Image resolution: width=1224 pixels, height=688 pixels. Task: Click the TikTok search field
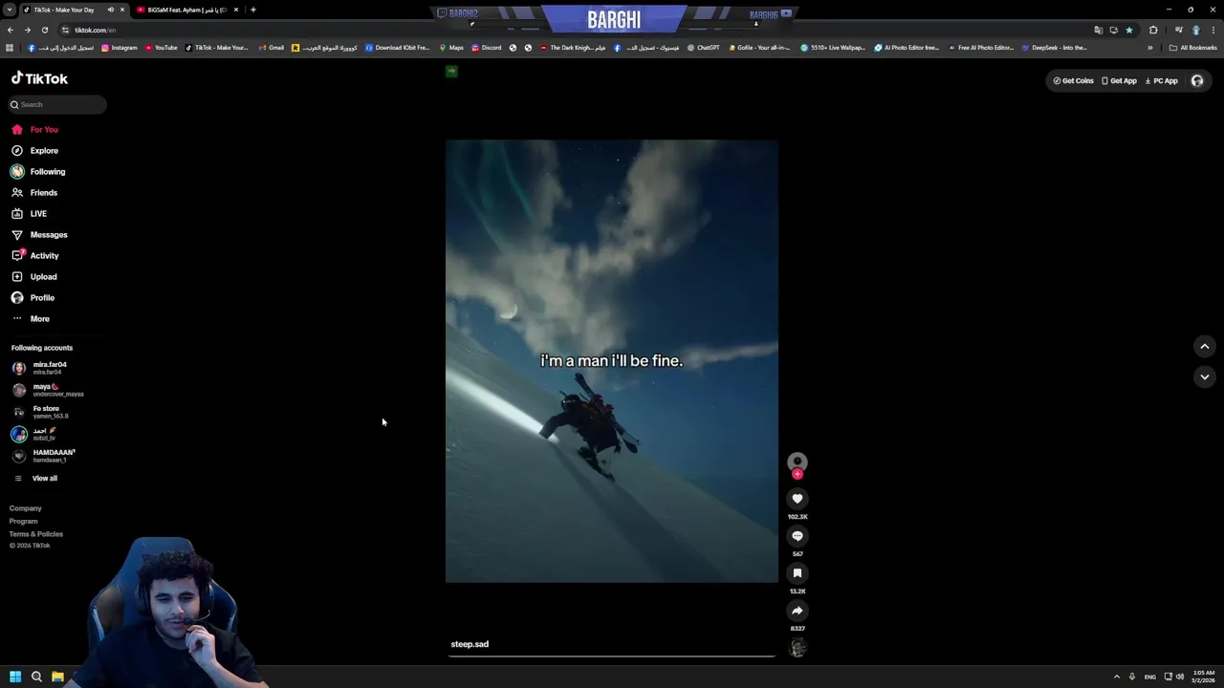click(56, 104)
